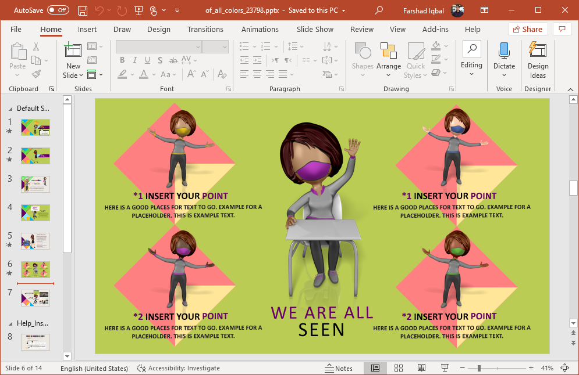Open the Customize Quick Access Toolbar dropdown

point(177,10)
